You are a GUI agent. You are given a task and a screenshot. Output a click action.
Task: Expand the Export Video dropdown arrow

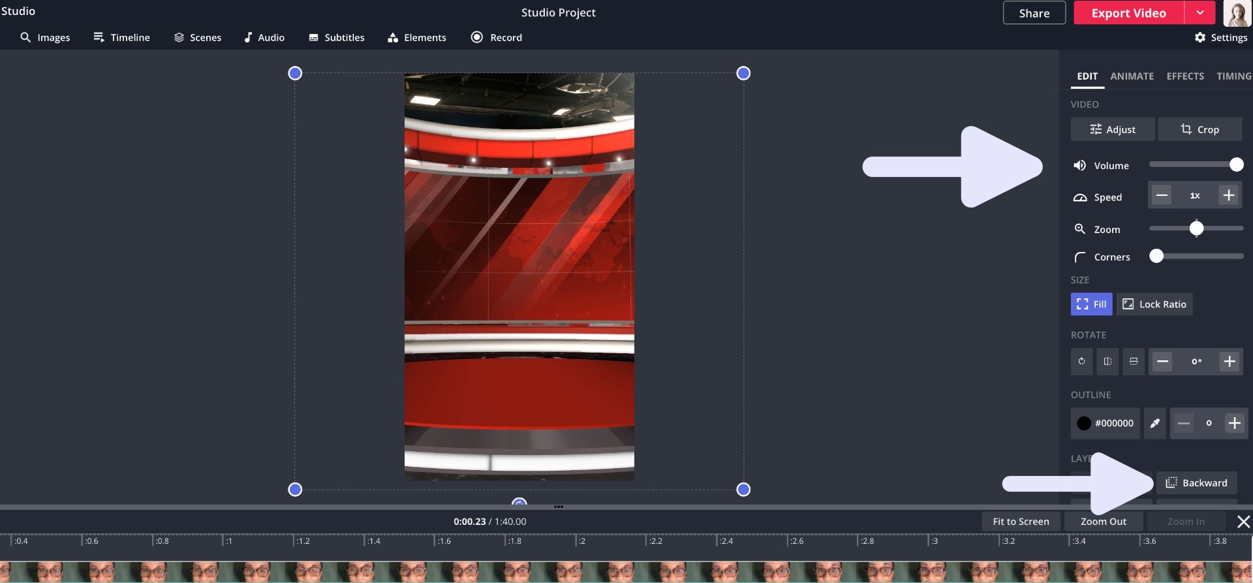[1199, 13]
